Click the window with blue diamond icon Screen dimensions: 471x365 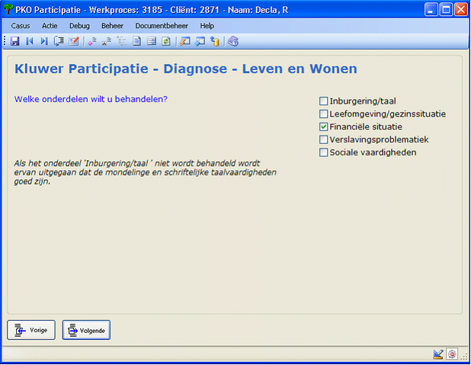[x=200, y=41]
